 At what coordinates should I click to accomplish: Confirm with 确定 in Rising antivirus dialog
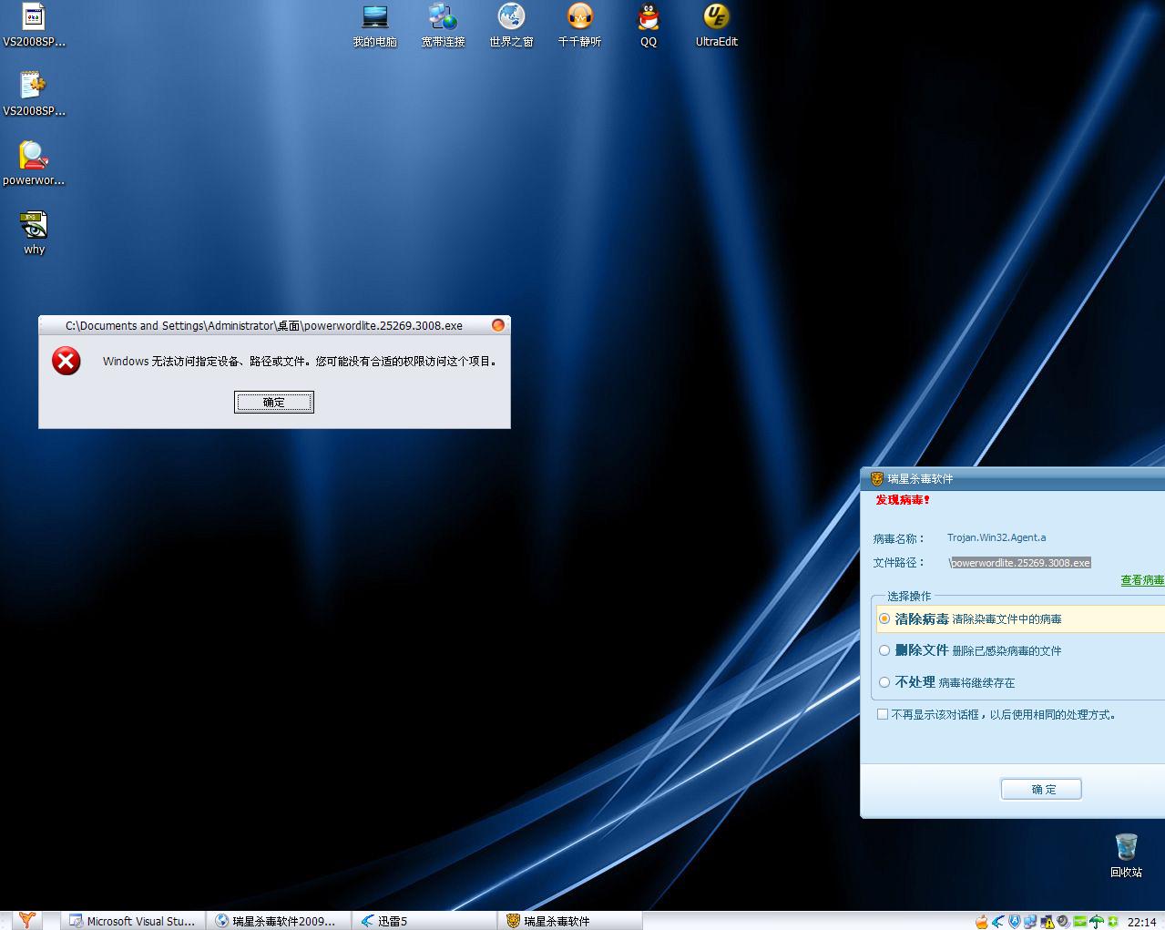coord(1041,790)
